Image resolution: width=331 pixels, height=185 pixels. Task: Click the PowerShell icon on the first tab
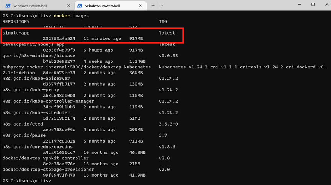pos(8,6)
